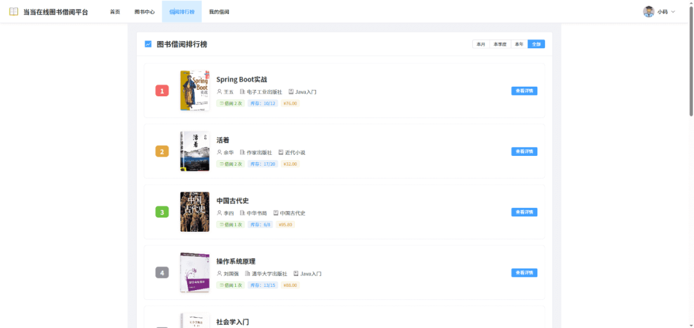This screenshot has width=694, height=328.
Task: Open the 操作系统原理 book cover thumbnail
Action: pyautogui.click(x=195, y=272)
